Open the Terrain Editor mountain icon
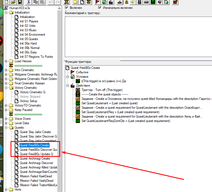Viewport: 212px width, 192px height. click(x=120, y=2)
